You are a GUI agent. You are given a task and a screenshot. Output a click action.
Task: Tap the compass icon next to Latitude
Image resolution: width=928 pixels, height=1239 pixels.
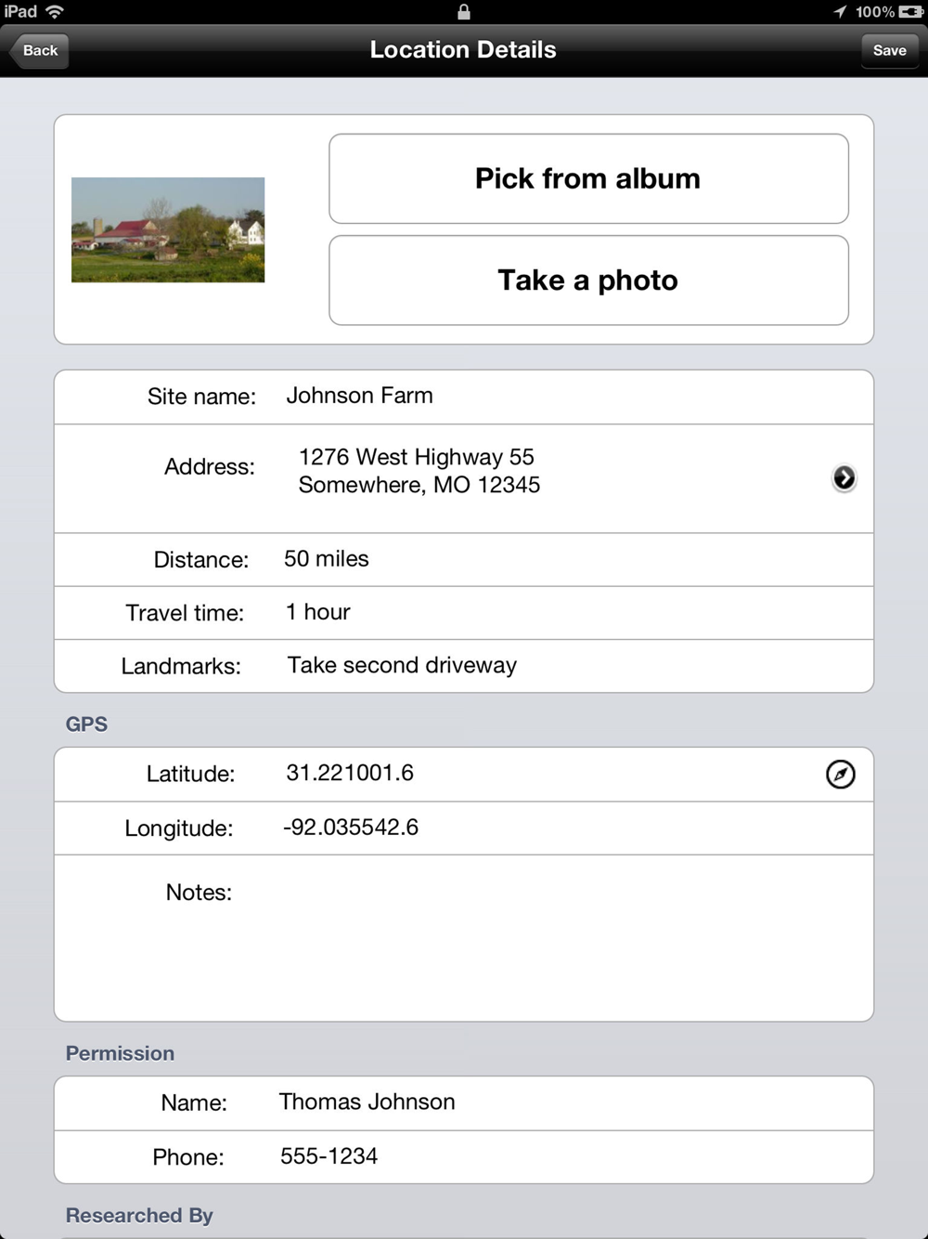tap(840, 774)
